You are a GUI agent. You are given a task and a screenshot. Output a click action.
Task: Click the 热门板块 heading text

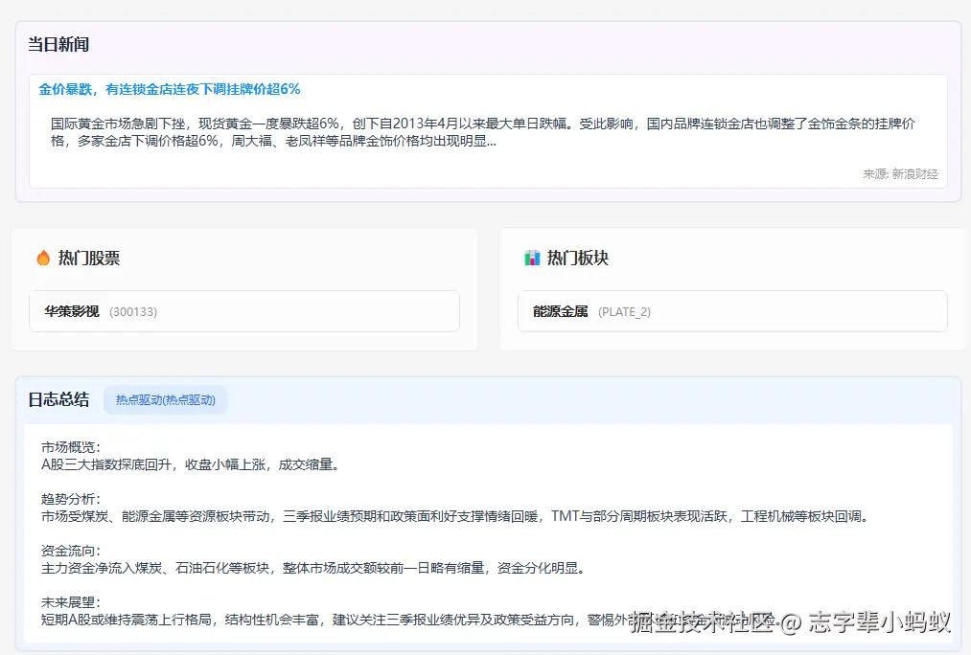coord(578,258)
